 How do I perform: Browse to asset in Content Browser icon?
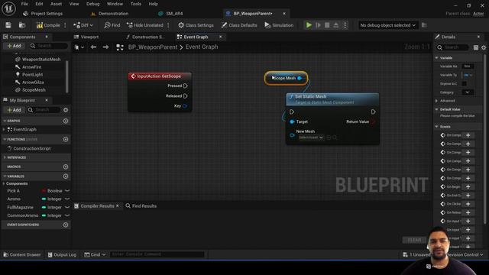pyautogui.click(x=22, y=25)
